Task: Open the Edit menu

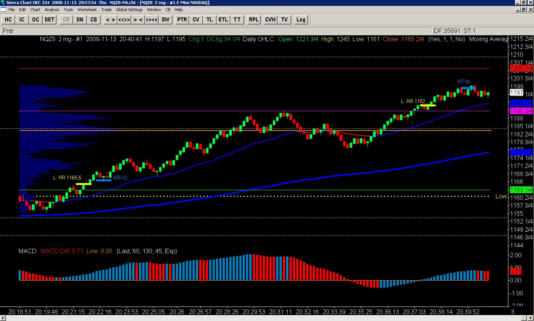Action: [22, 10]
